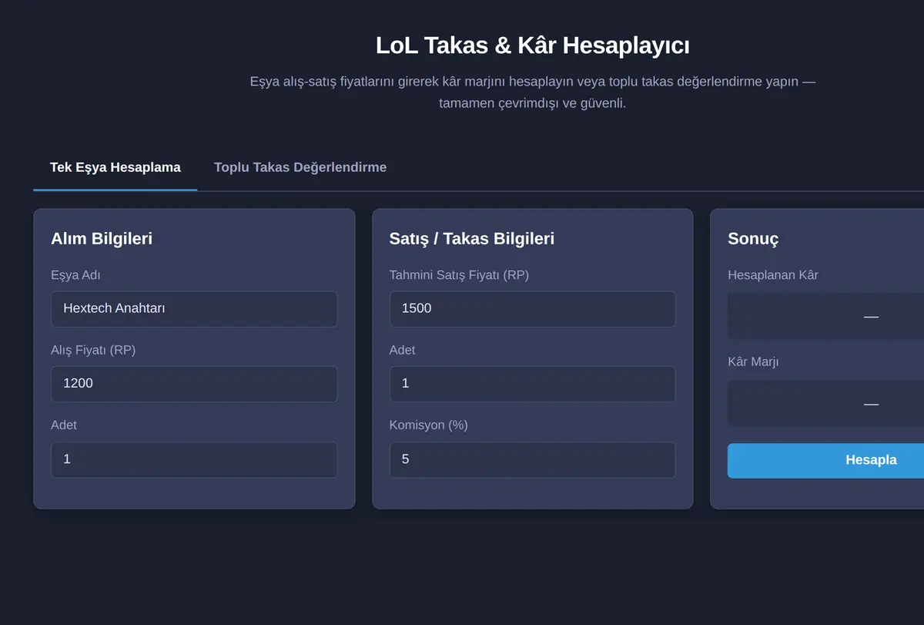
Task: Click the Sonuç heading
Action: pyautogui.click(x=753, y=239)
